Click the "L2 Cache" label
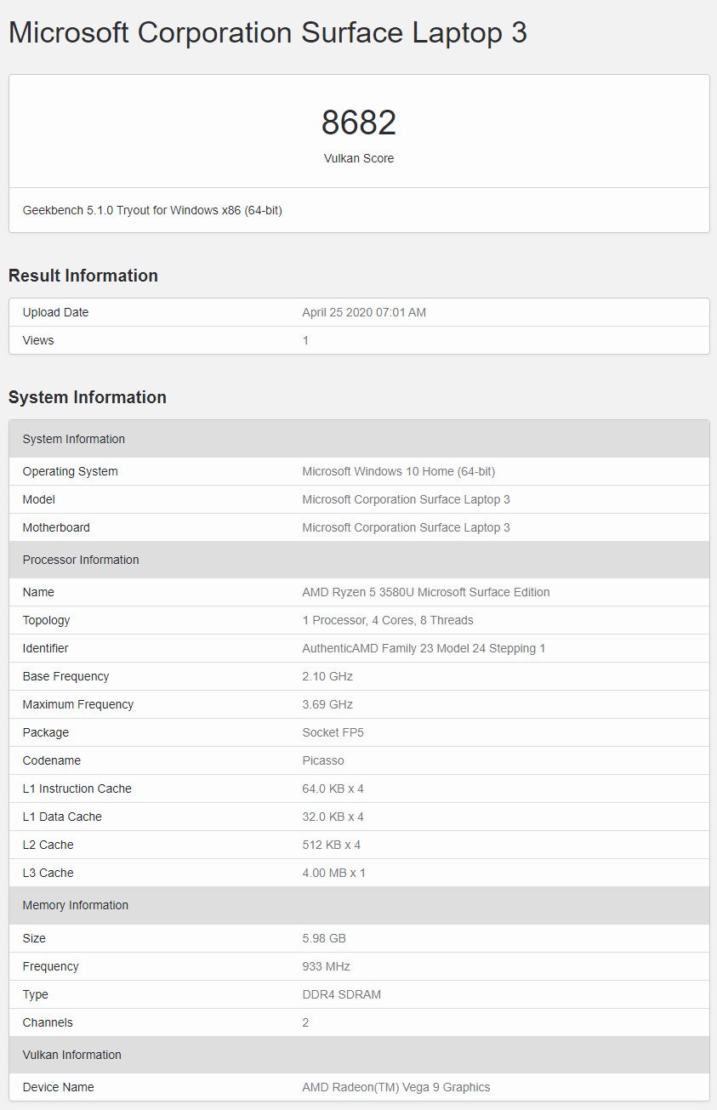 pos(48,845)
